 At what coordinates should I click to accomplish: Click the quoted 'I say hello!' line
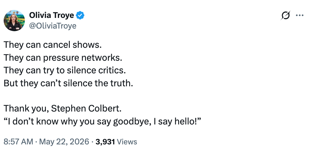point(102,121)
